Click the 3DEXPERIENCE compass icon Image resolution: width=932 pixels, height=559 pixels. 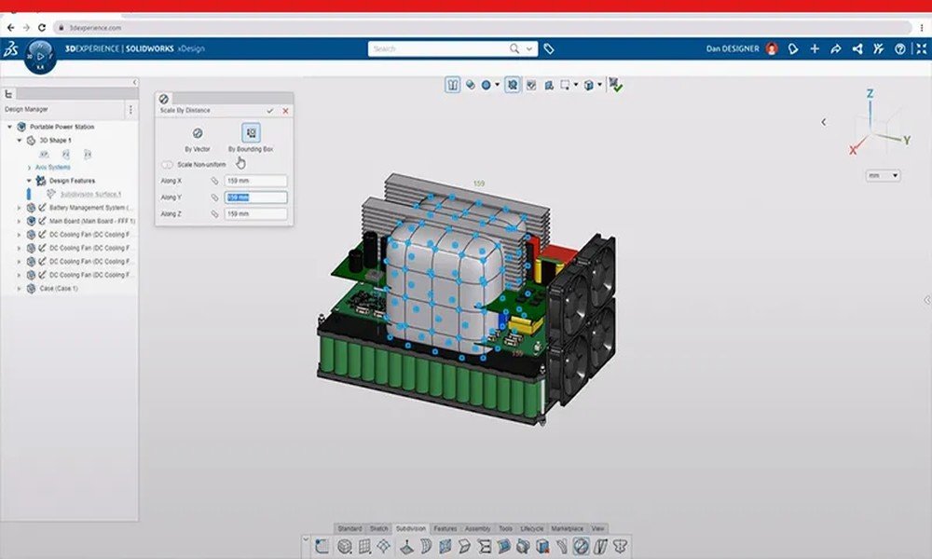40,56
